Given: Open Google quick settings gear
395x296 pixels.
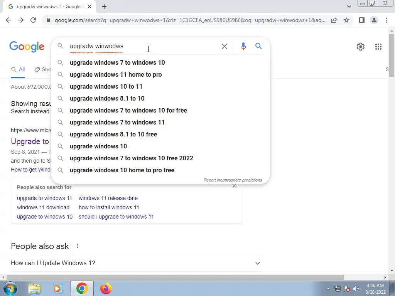Looking at the screenshot, I should [x=361, y=47].
